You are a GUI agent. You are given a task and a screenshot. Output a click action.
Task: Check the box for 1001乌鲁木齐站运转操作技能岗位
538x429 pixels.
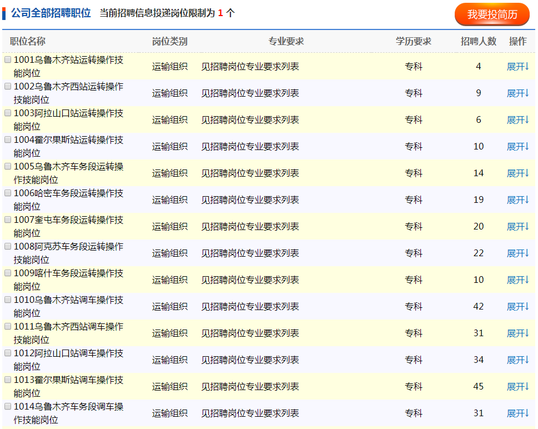tap(8, 59)
